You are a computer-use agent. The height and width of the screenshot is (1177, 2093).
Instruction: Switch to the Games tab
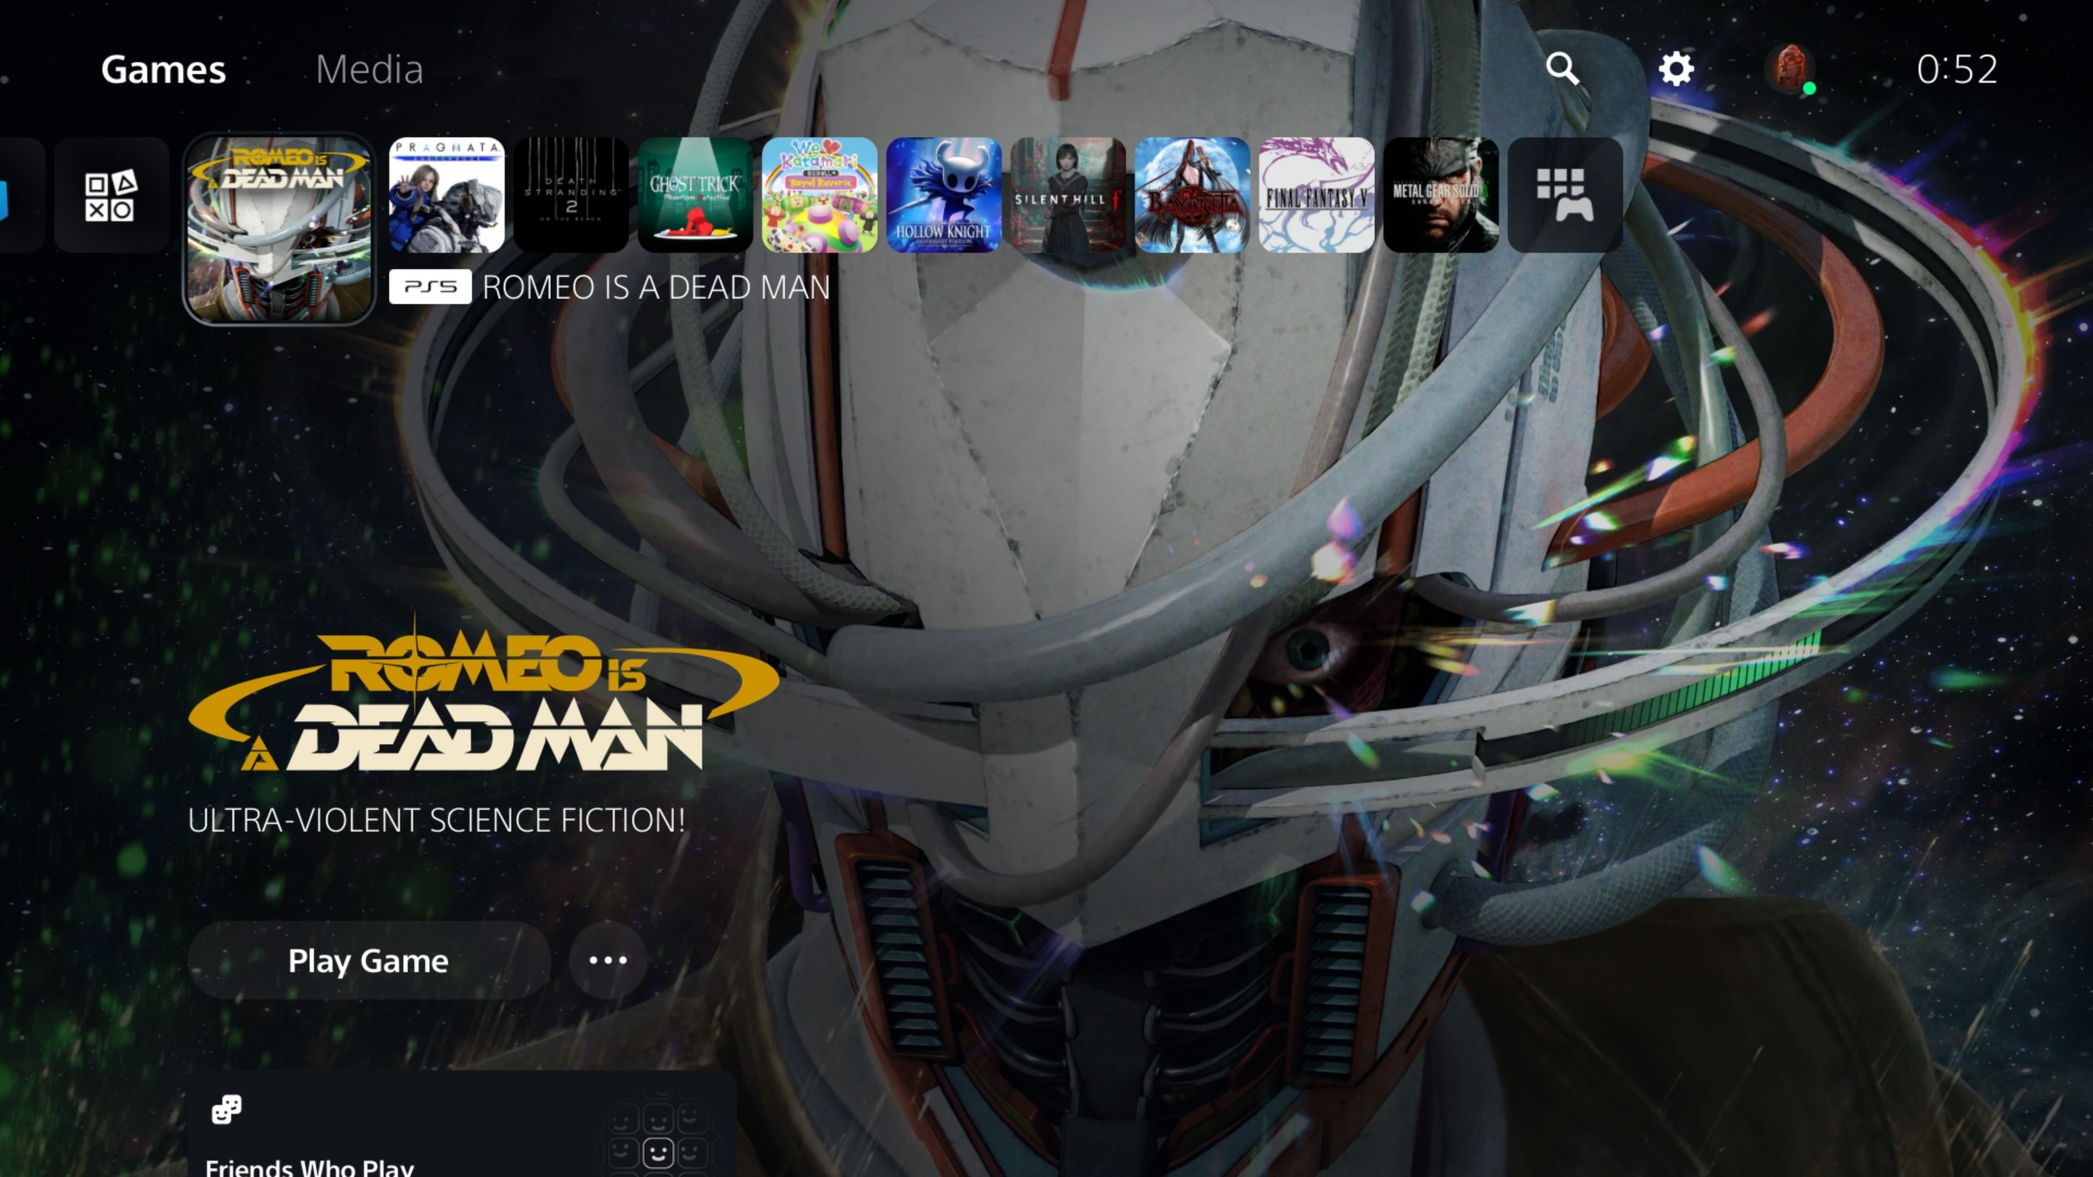pos(164,70)
